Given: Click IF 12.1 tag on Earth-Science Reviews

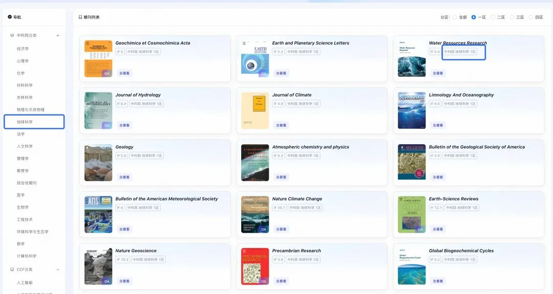Looking at the screenshot, I should point(436,208).
